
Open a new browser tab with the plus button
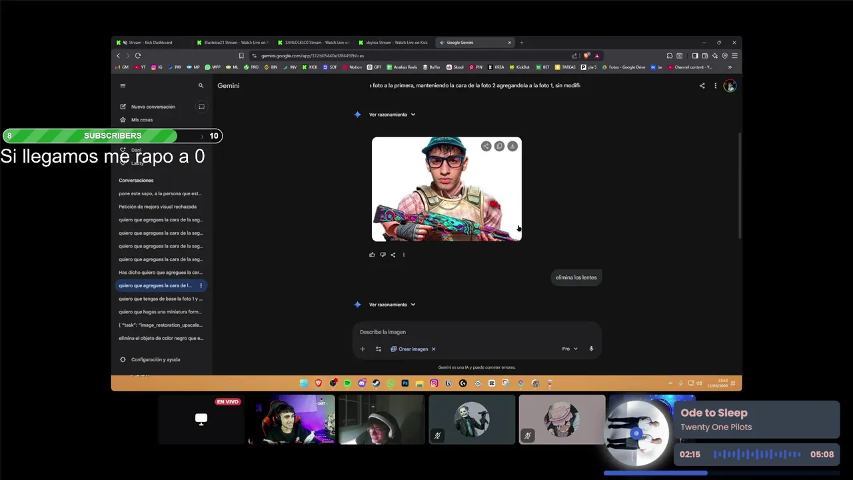click(522, 43)
